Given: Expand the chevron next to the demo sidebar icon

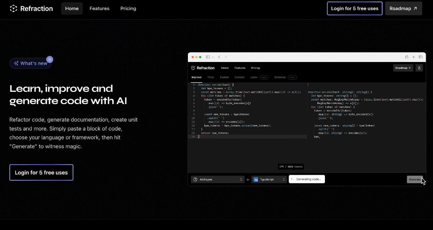Looking at the screenshot, I should click(x=212, y=57).
